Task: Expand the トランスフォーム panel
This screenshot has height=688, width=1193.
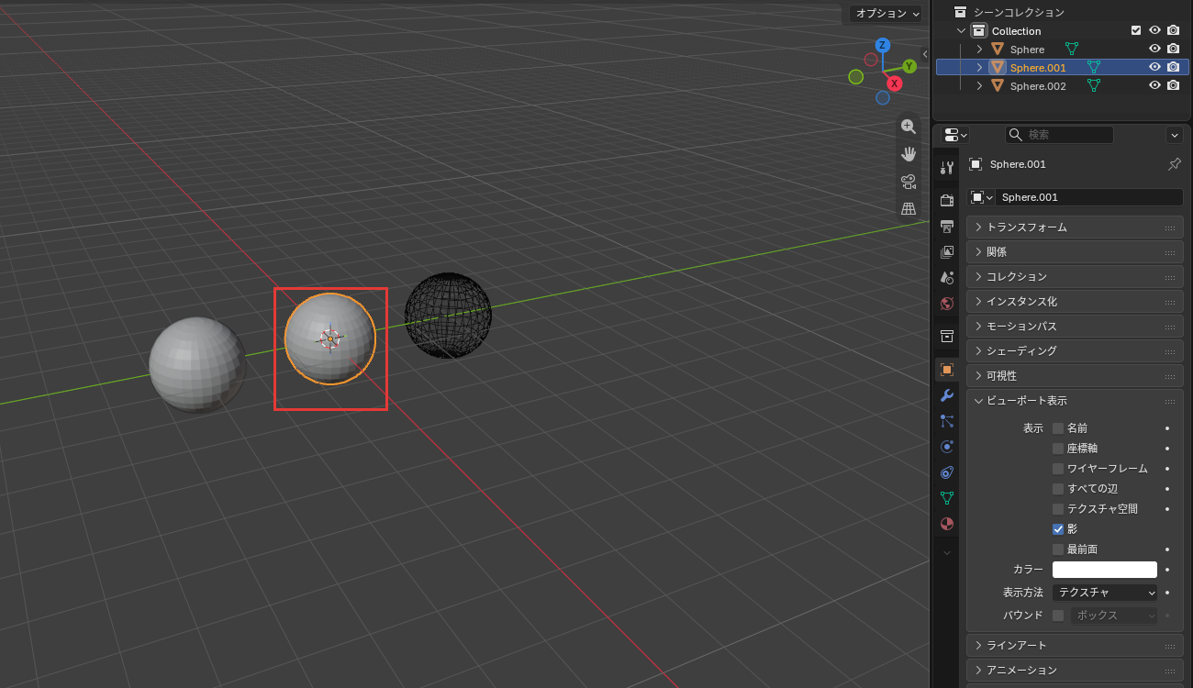Action: 1075,227
